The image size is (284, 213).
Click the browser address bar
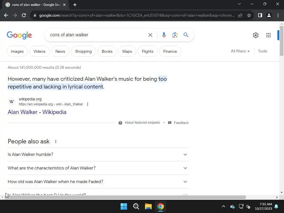tap(137, 16)
